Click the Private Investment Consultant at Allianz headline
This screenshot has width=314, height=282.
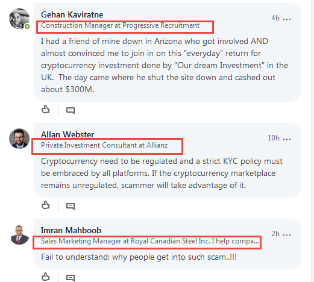click(x=104, y=145)
